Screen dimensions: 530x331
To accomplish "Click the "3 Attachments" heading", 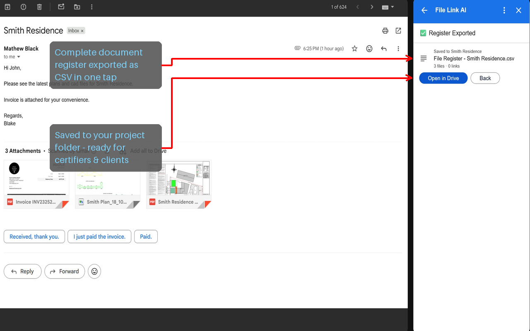I will tap(23, 151).
